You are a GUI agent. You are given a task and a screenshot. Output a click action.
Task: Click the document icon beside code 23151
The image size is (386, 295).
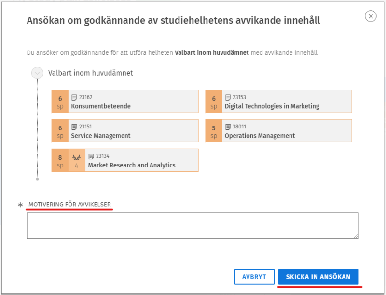74,127
